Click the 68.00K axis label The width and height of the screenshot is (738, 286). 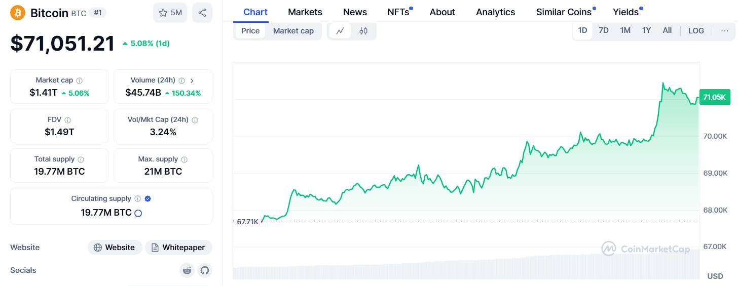pyautogui.click(x=715, y=210)
